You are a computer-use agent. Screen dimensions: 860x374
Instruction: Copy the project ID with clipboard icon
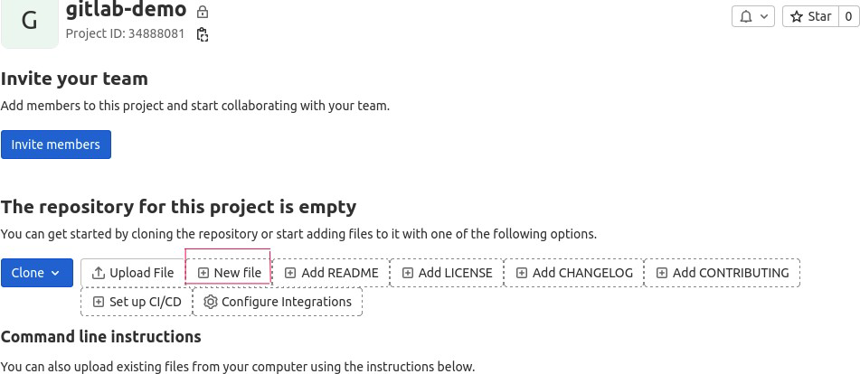(203, 34)
